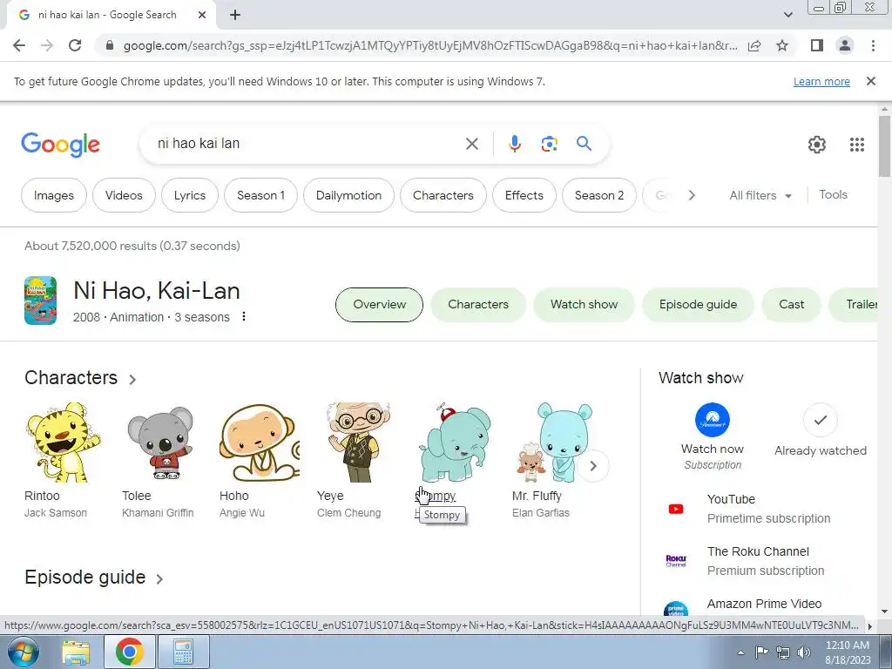Image resolution: width=892 pixels, height=669 pixels.
Task: Open the Tolee character card
Action: [161, 461]
